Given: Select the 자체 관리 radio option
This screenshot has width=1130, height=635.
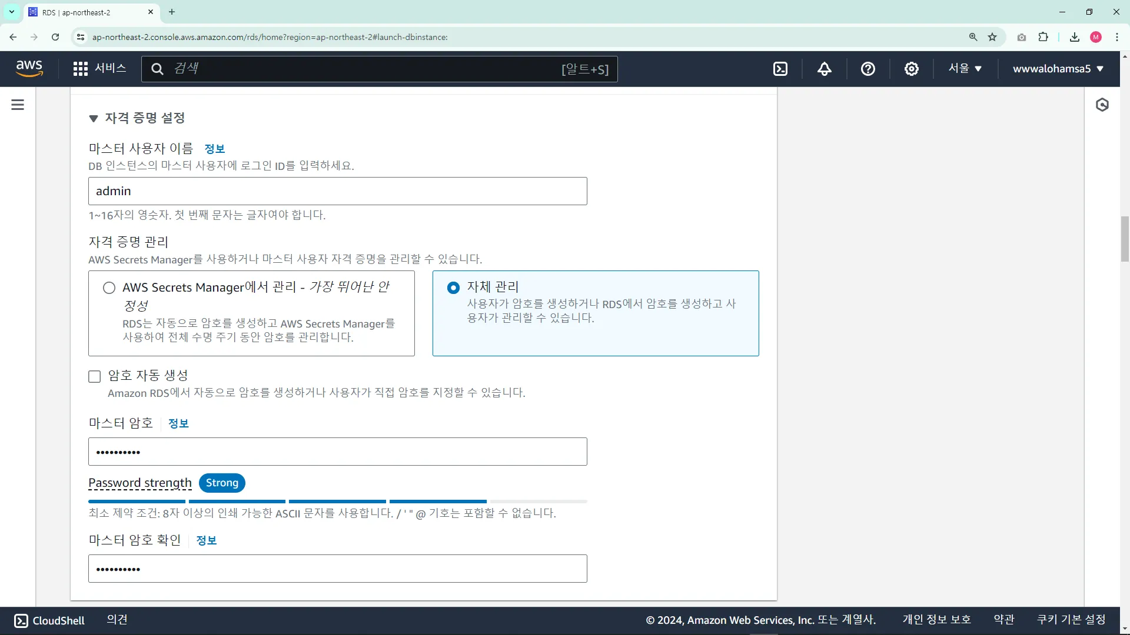Looking at the screenshot, I should 453,288.
